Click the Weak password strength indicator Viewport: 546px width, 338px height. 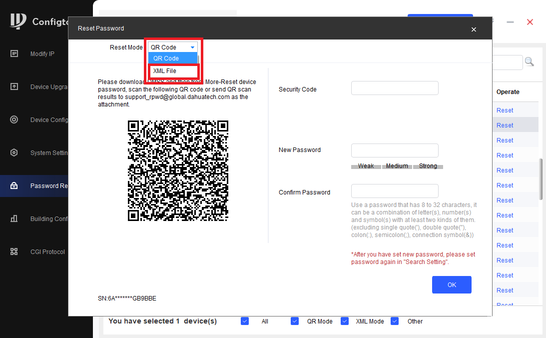tap(366, 166)
